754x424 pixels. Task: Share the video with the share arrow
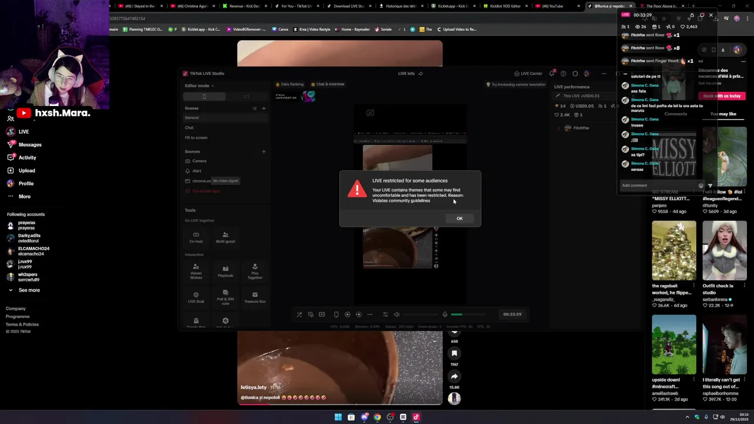pyautogui.click(x=454, y=376)
